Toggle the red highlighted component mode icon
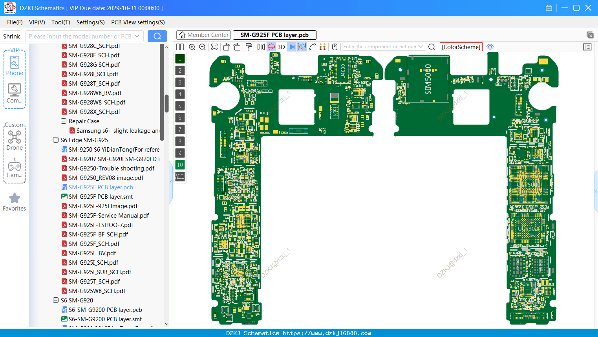 click(271, 47)
